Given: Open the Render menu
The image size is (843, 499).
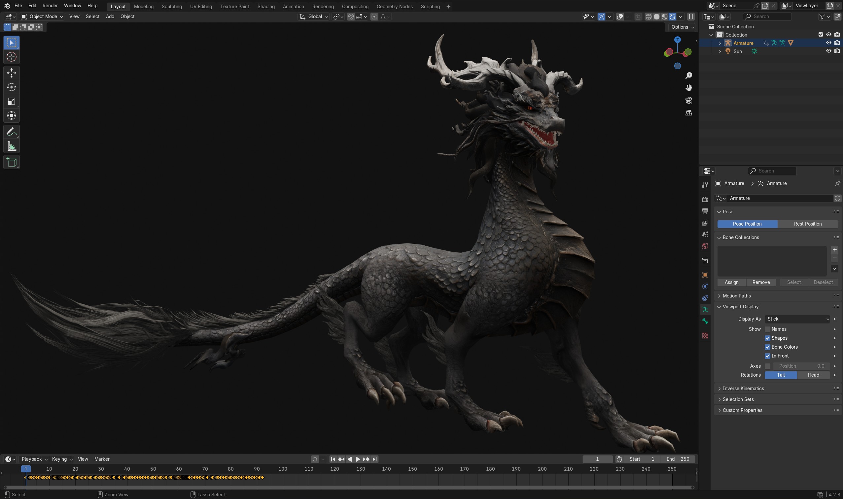Looking at the screenshot, I should point(50,6).
